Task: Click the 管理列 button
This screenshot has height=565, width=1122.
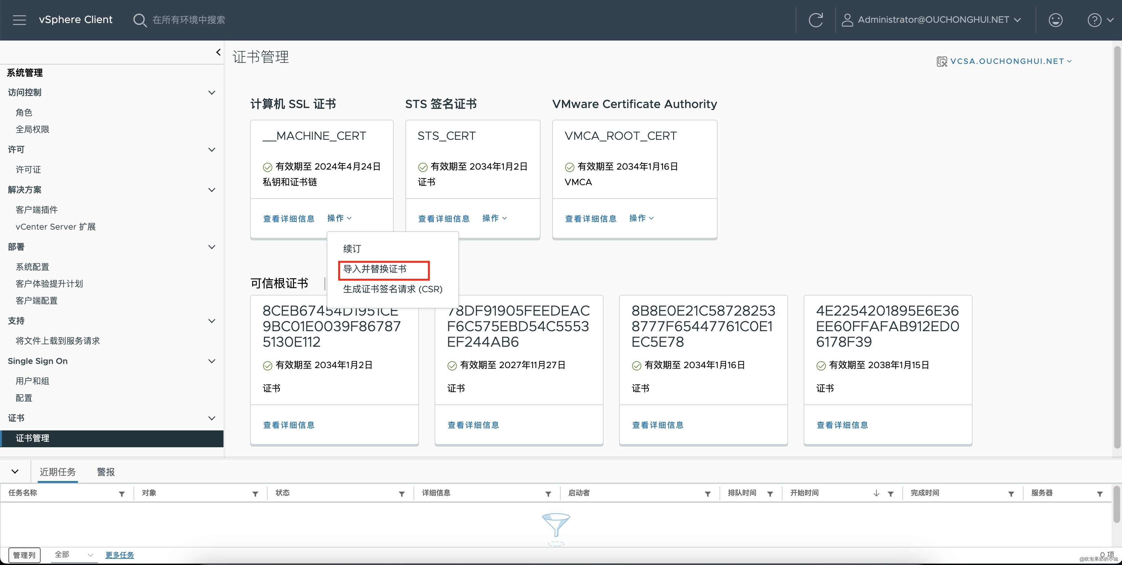Action: pos(24,555)
